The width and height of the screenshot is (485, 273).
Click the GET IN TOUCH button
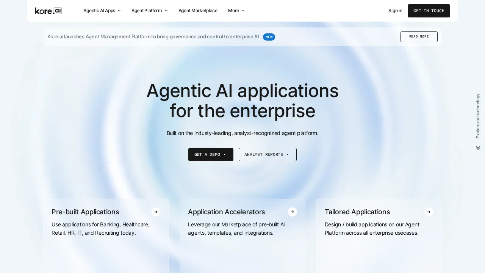(429, 11)
